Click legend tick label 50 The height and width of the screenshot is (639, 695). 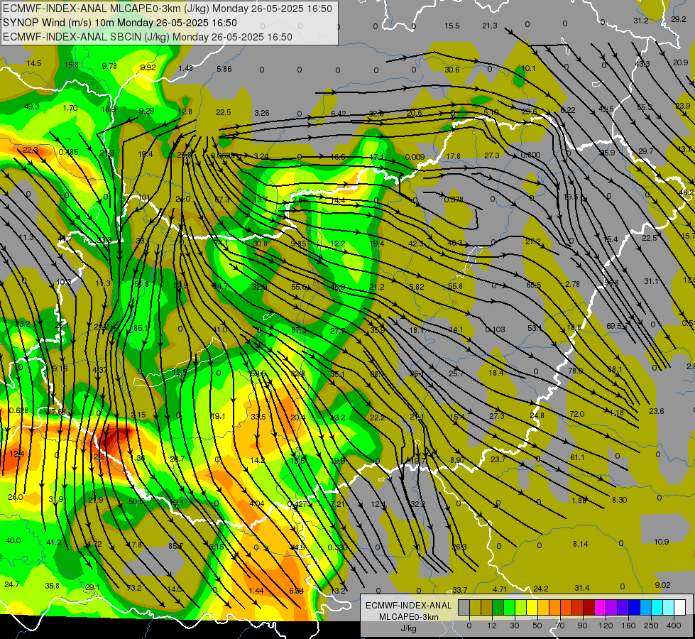pyautogui.click(x=537, y=626)
